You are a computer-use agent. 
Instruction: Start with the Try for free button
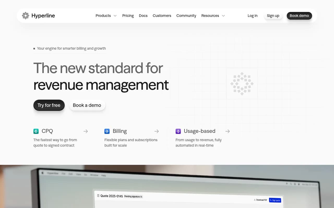pyautogui.click(x=49, y=105)
